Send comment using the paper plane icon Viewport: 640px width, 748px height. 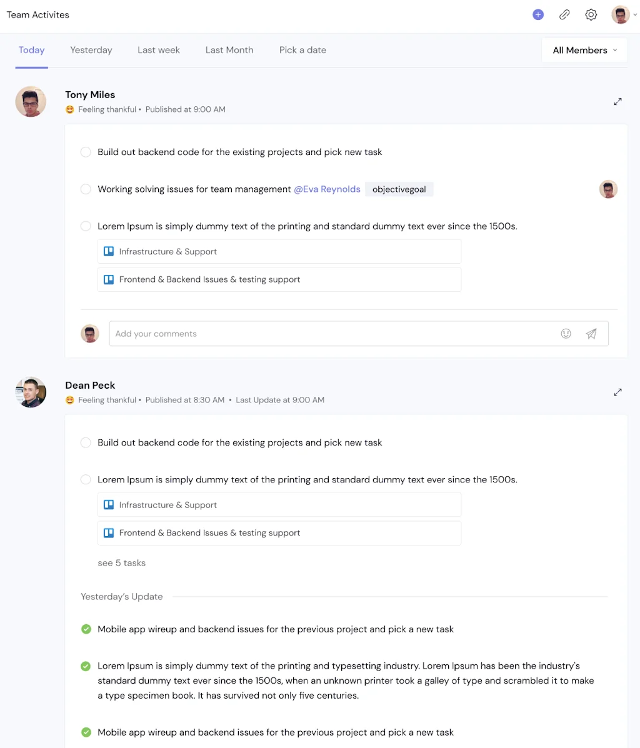(x=591, y=333)
